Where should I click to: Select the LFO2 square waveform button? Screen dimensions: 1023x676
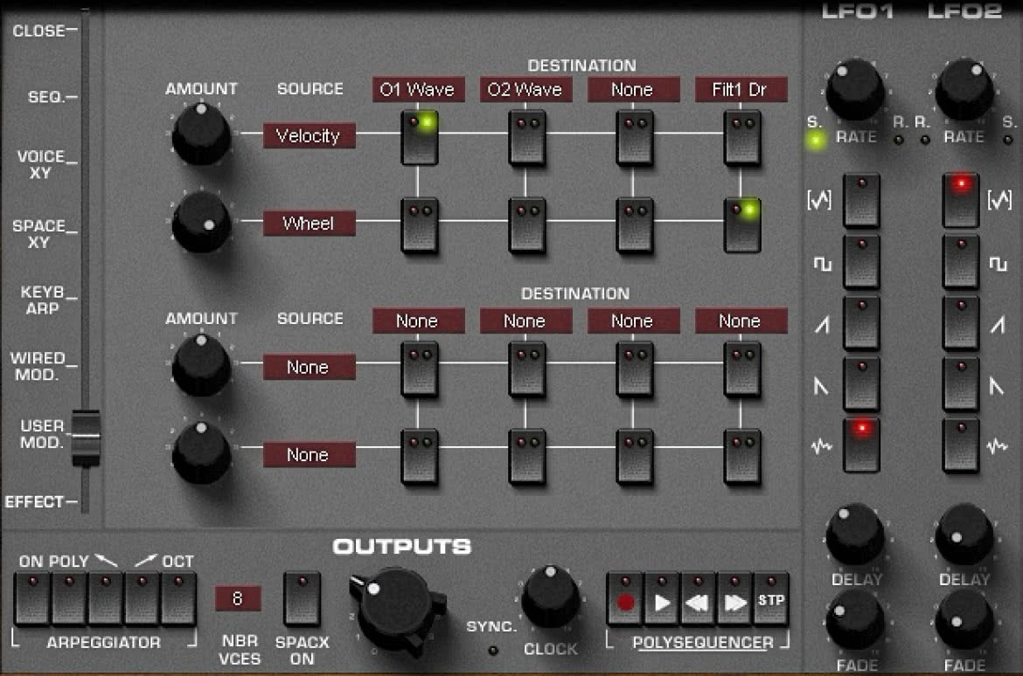point(961,261)
